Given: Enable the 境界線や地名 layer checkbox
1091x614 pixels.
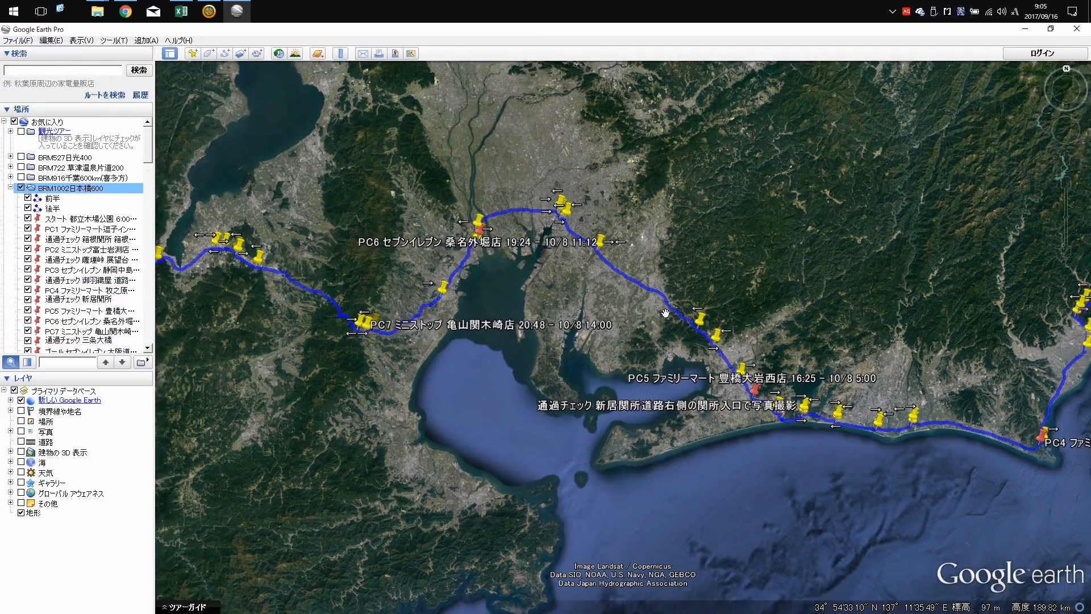Looking at the screenshot, I should pyautogui.click(x=21, y=410).
